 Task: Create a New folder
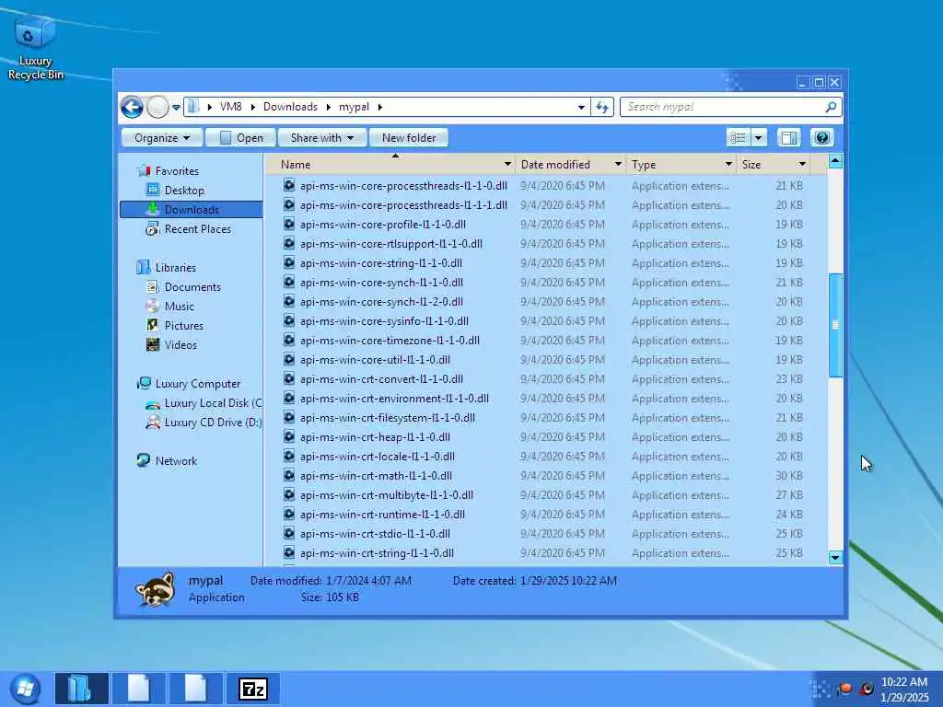pos(409,138)
